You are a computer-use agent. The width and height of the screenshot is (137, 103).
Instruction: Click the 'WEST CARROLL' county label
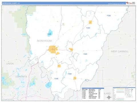pos(120,51)
